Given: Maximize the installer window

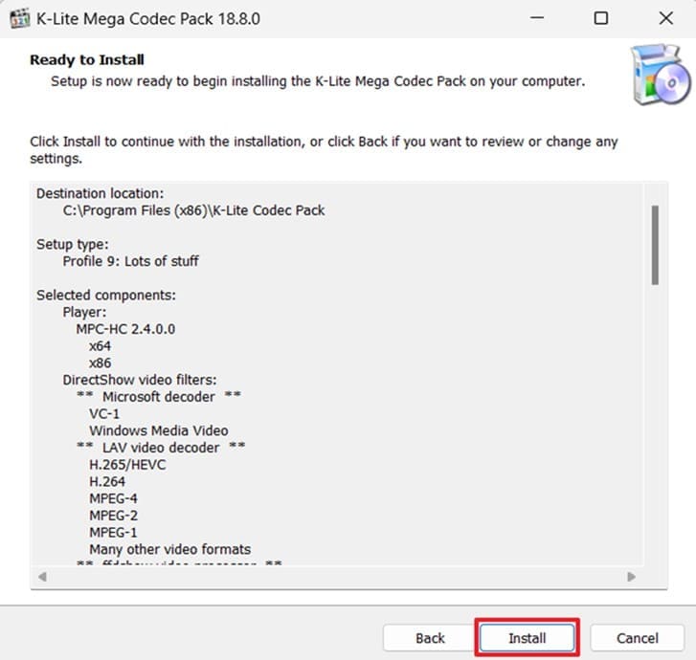Looking at the screenshot, I should click(x=601, y=18).
